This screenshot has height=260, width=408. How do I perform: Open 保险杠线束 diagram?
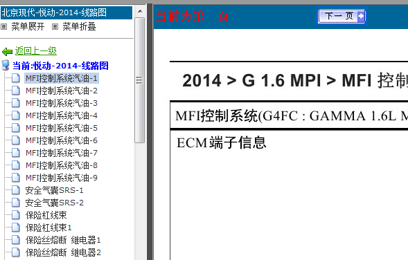(46, 215)
